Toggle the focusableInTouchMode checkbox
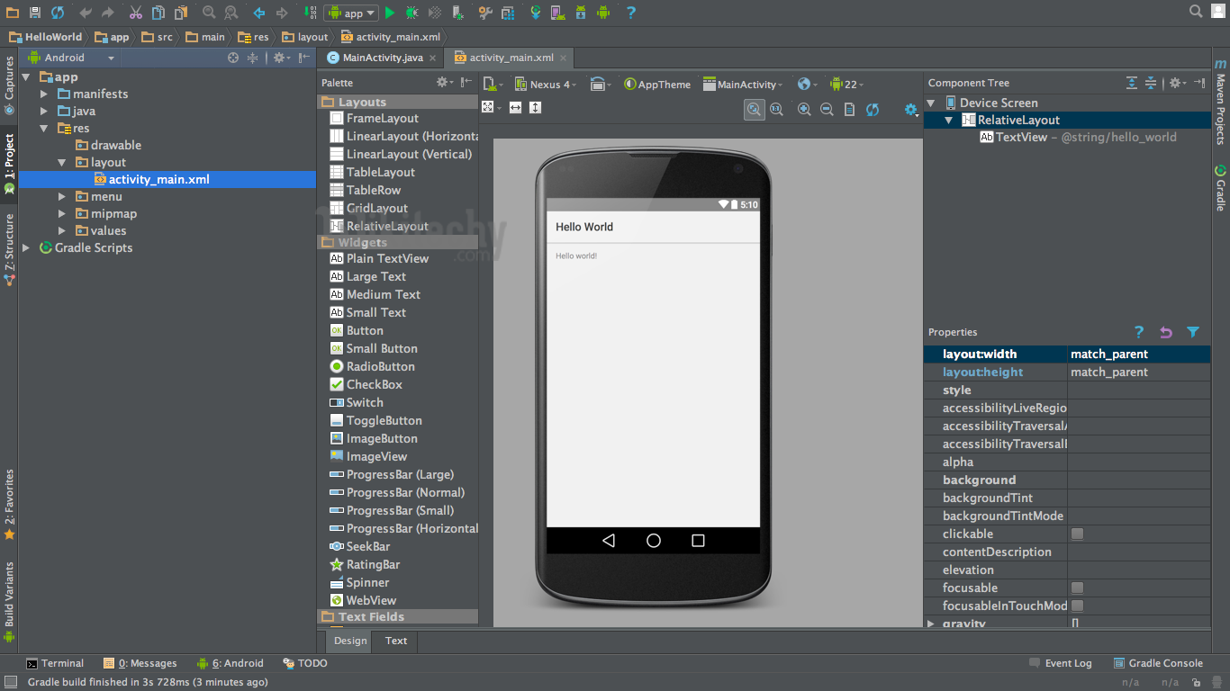Screen dimensions: 1230x691 1077,606
